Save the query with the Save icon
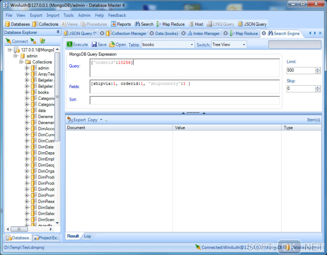This screenshot has width=327, height=255. [x=99, y=45]
